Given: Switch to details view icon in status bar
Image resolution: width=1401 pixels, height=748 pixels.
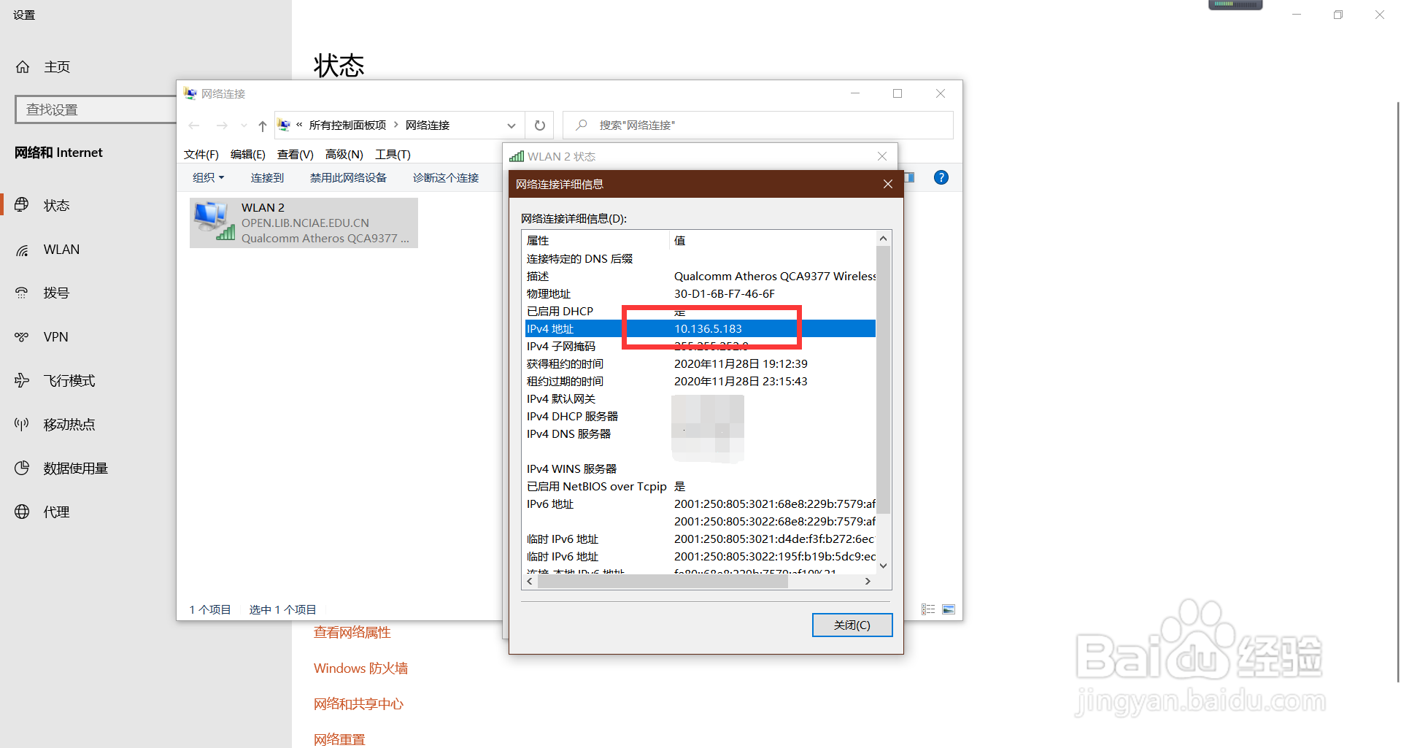Looking at the screenshot, I should click(928, 609).
